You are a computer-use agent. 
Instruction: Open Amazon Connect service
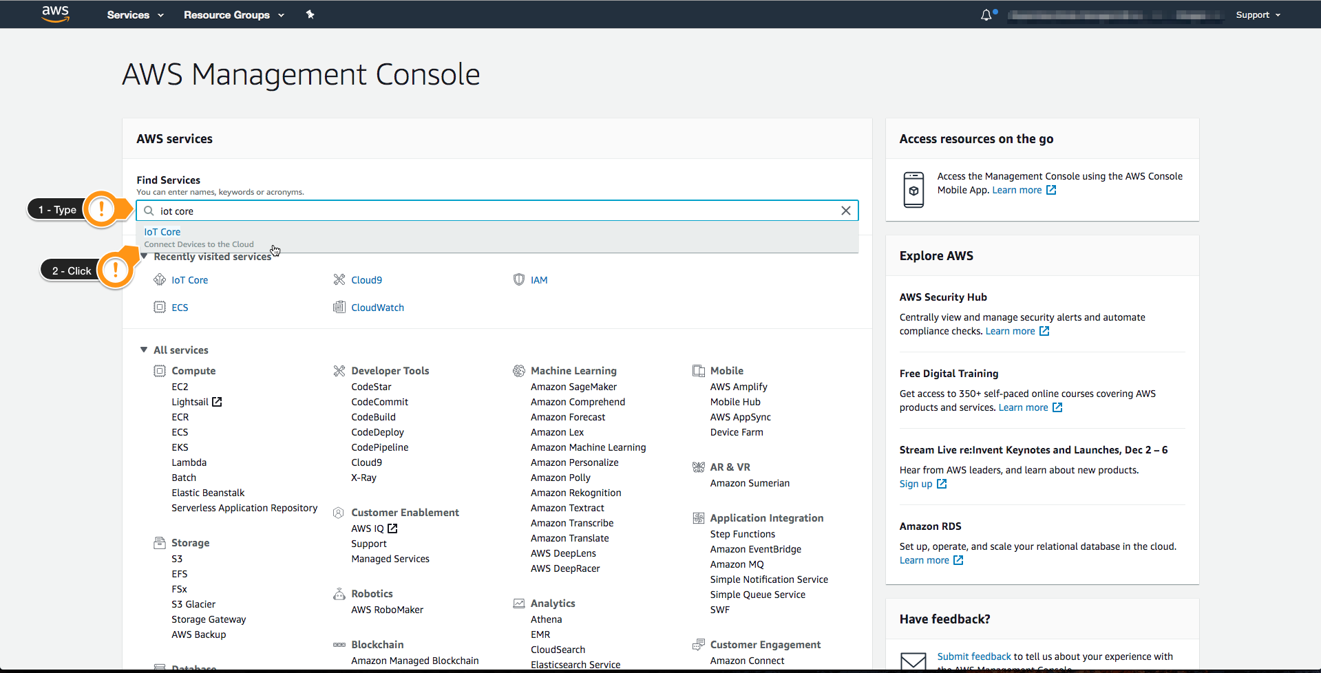tap(747, 661)
